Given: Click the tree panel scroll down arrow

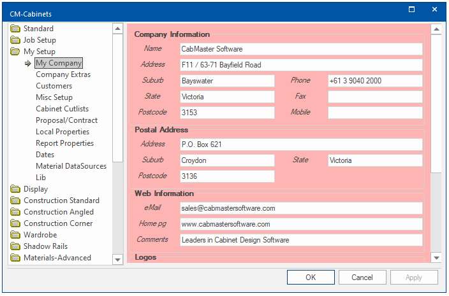Looking at the screenshot, I should [x=117, y=260].
